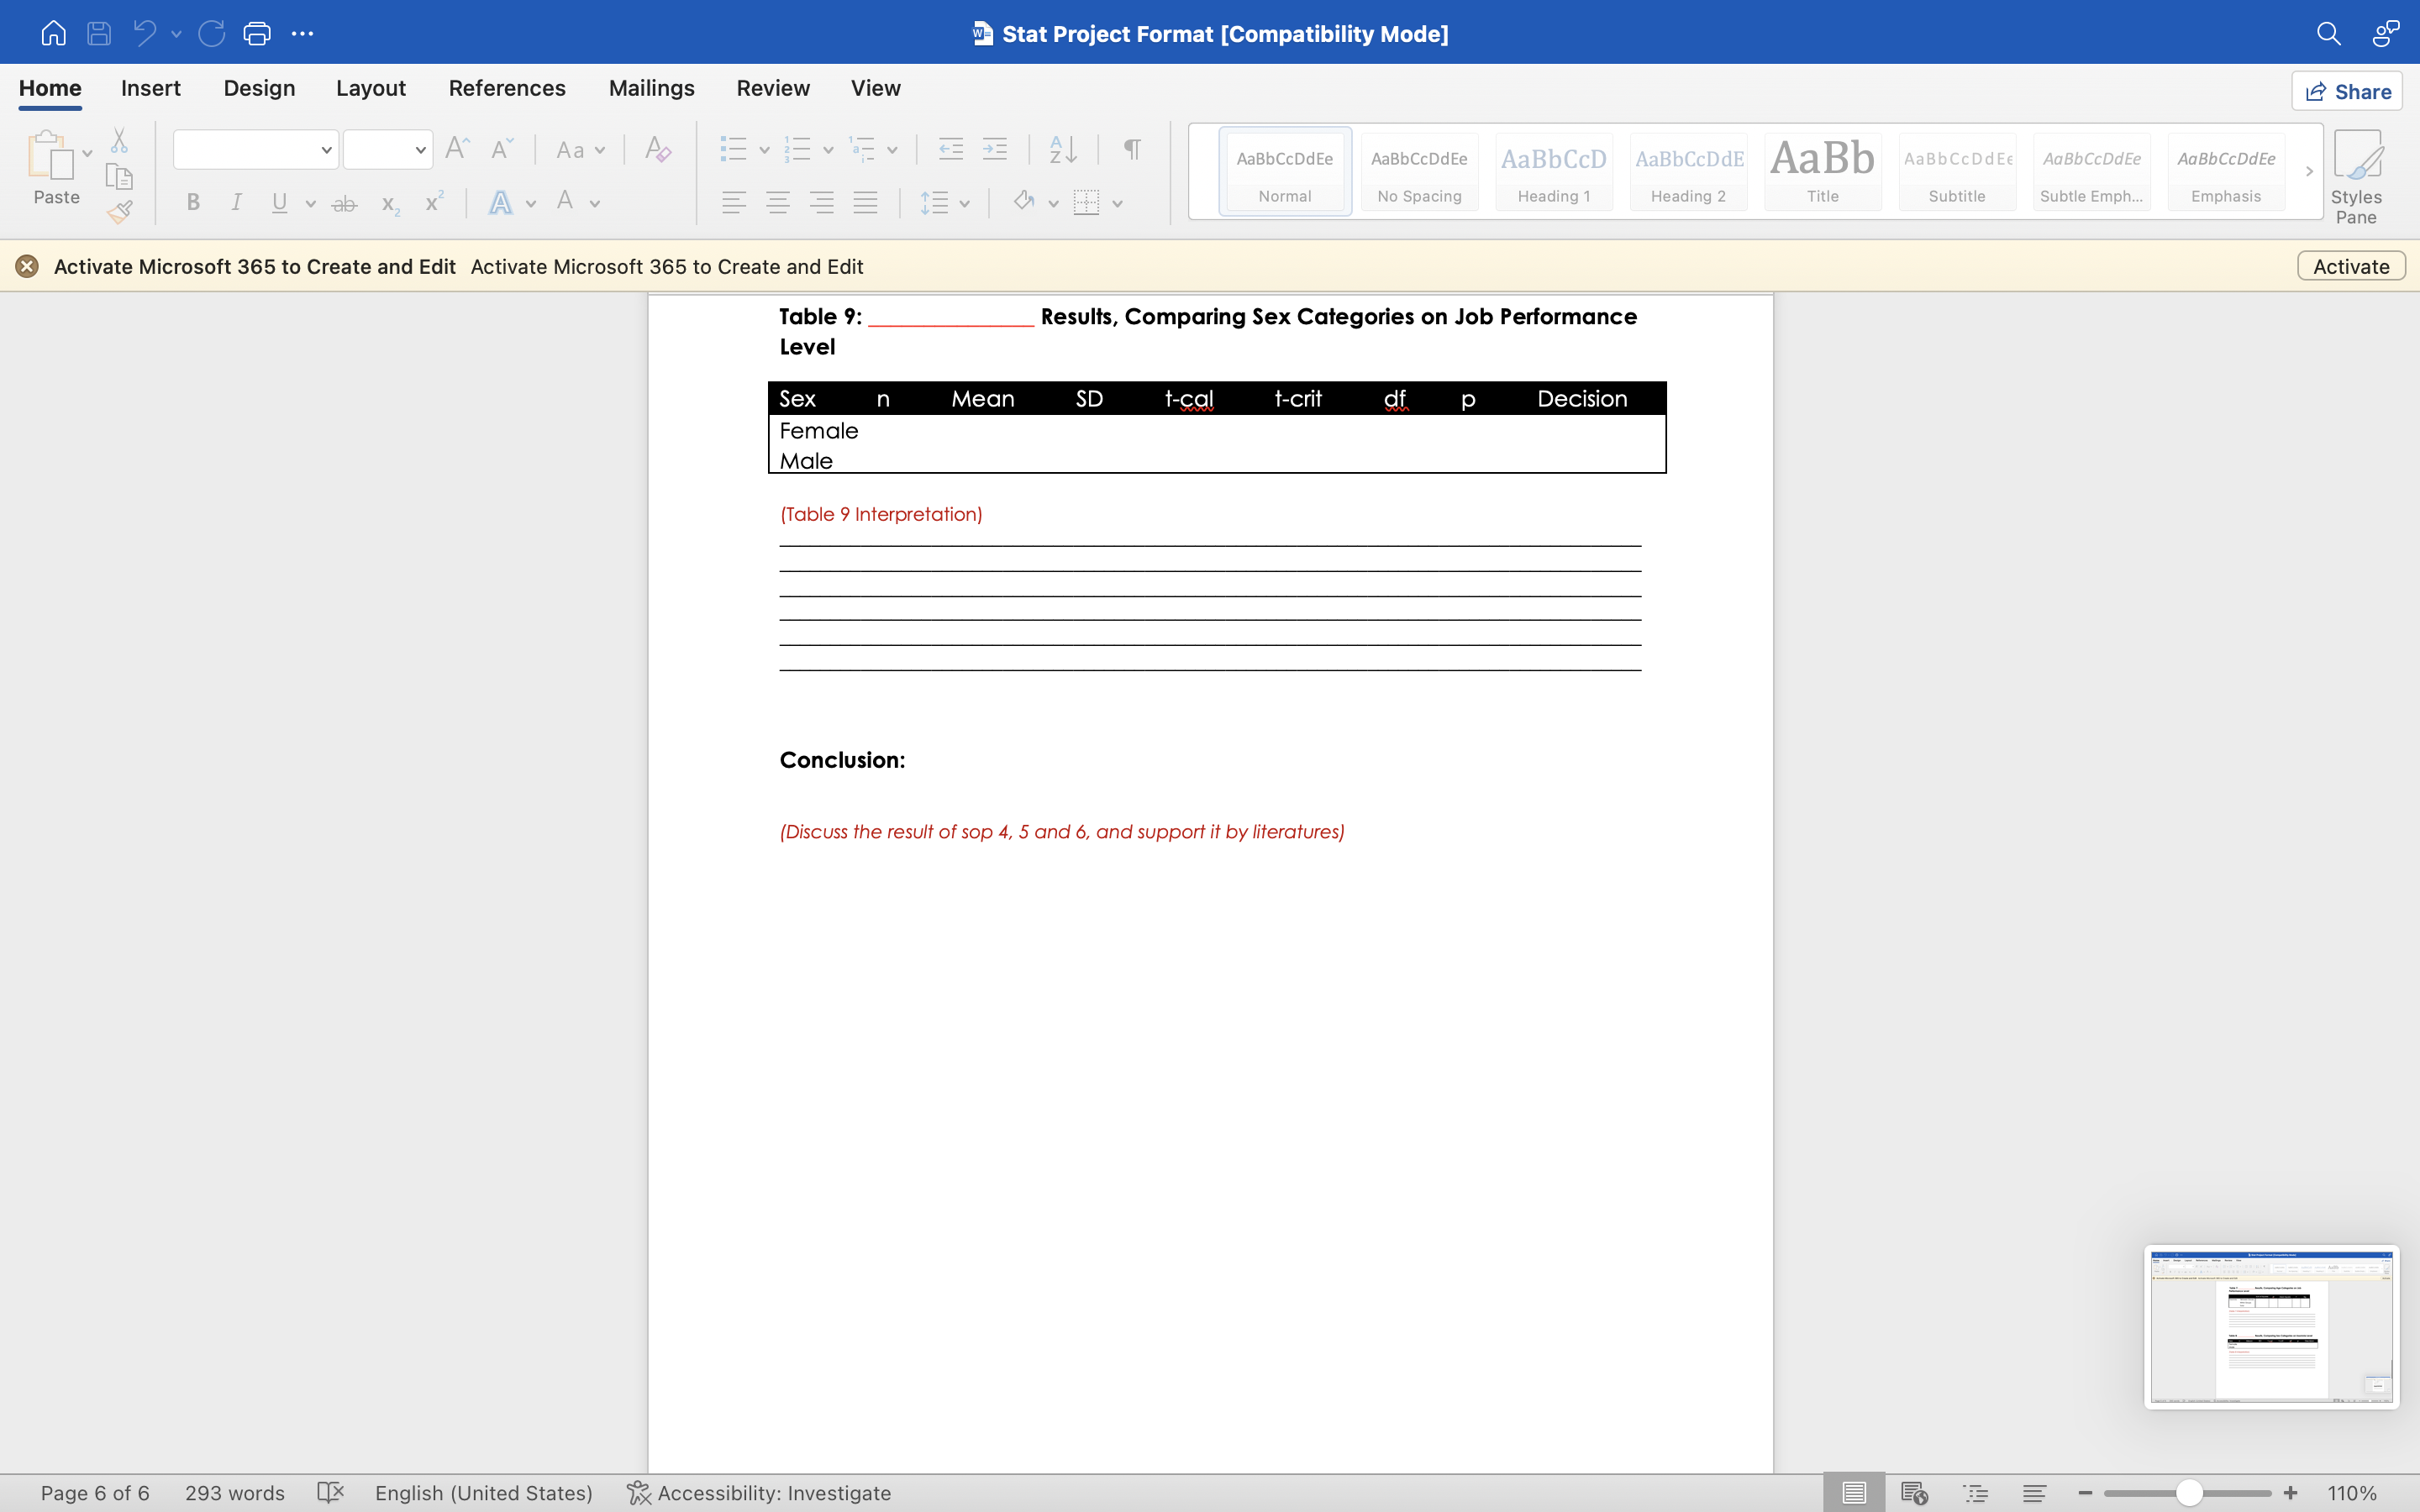Click the Activate button
The width and height of the screenshot is (2420, 1512).
pos(2350,266)
